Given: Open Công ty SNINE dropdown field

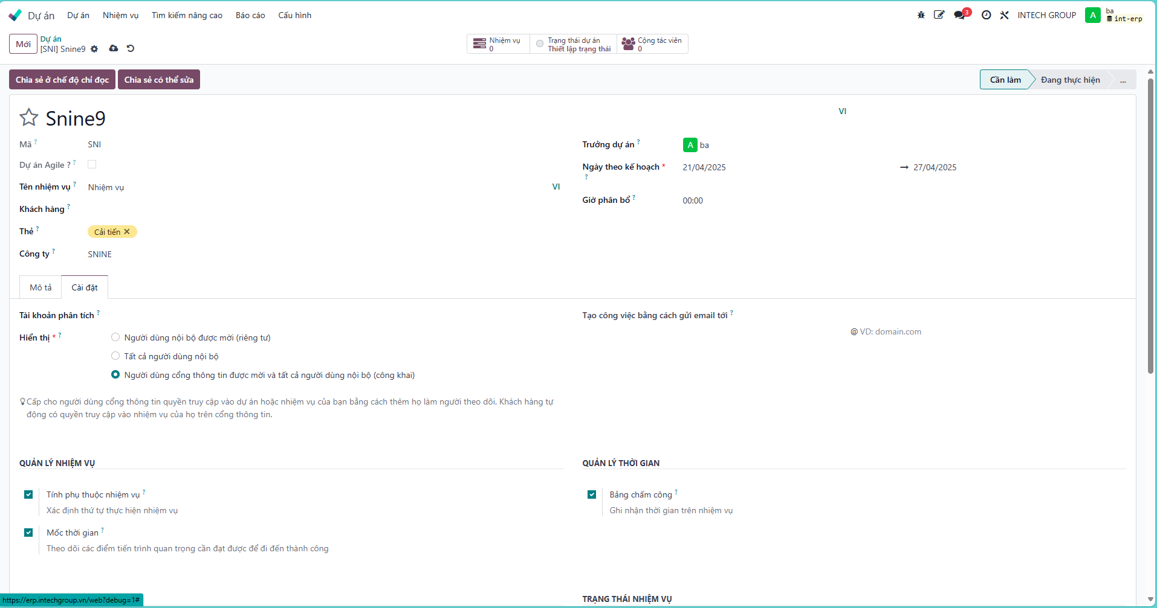Looking at the screenshot, I should (324, 254).
